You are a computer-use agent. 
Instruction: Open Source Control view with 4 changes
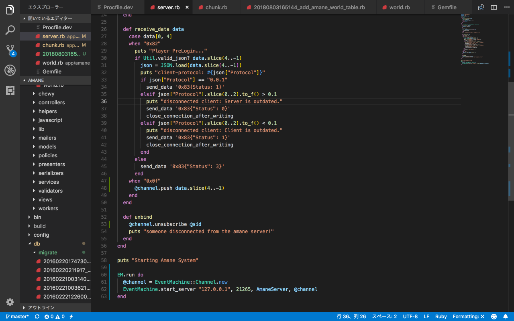pos(10,50)
